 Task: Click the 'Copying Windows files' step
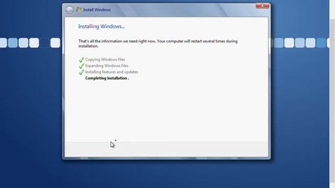click(105, 60)
